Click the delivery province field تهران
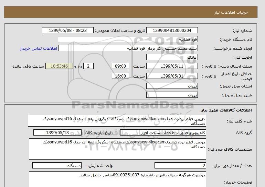 (x=172, y=86)
